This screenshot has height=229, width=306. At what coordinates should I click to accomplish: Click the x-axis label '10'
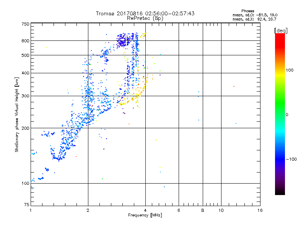(221, 210)
